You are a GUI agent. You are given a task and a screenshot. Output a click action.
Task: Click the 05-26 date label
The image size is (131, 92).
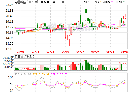tap(125, 52)
